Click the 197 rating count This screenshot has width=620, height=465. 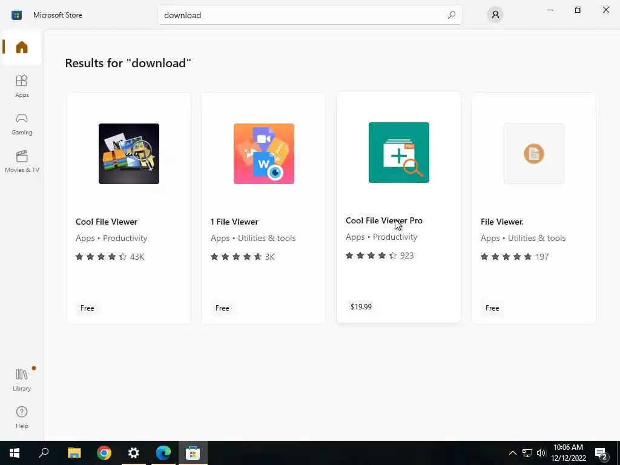[x=542, y=257]
